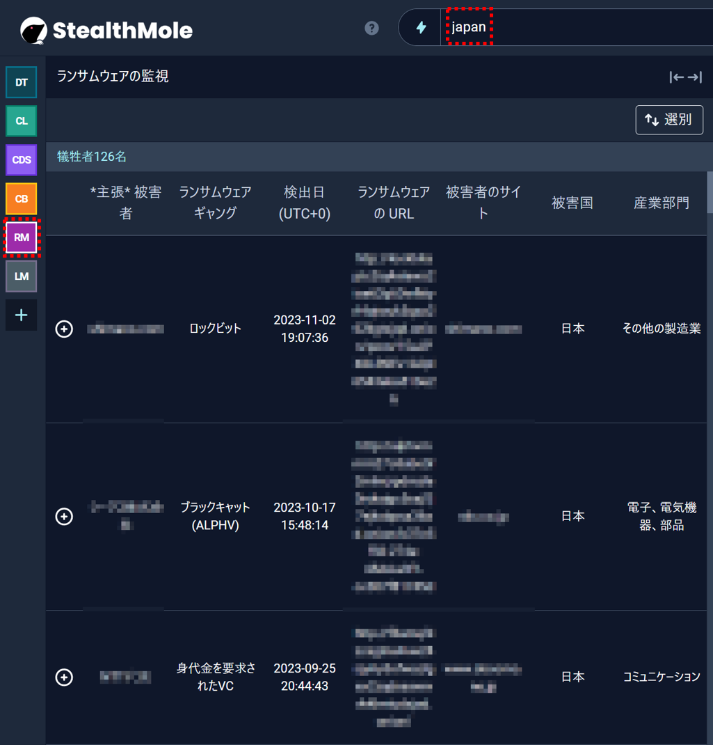Click the lightning bolt quick search icon

coord(421,28)
